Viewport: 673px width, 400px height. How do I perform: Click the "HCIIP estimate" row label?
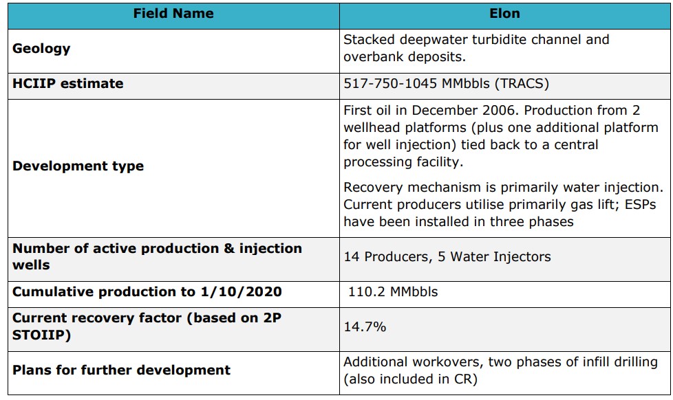click(x=68, y=84)
